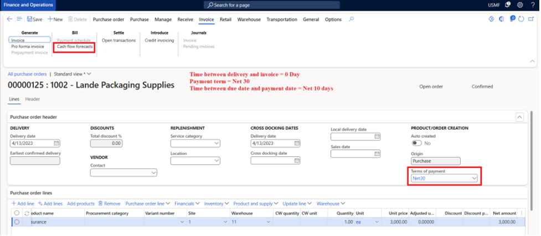541x236 pixels.
Task: Toggle the Auto created switch
Action: pyautogui.click(x=416, y=143)
